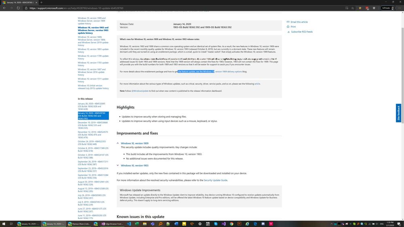404x227 pixels.
Task: Open version 1909 delivery options link
Action: 228,71
